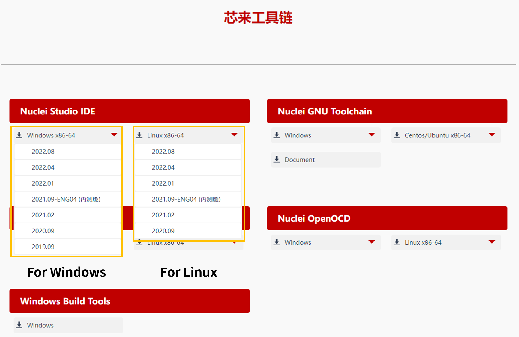519x337 pixels.
Task: Click the 芯来工具链 page title
Action: click(258, 18)
